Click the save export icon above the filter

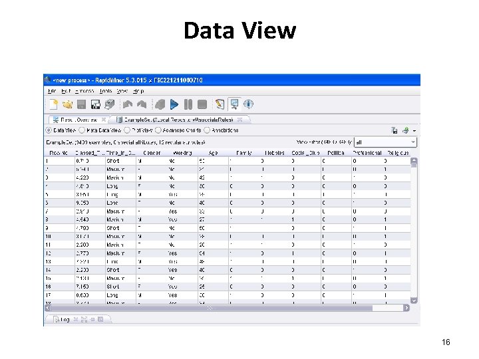coord(395,131)
